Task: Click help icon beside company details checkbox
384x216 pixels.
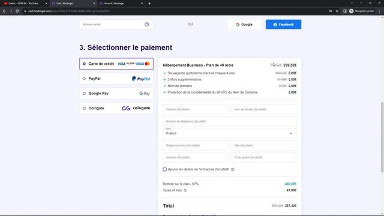Action: (233, 169)
